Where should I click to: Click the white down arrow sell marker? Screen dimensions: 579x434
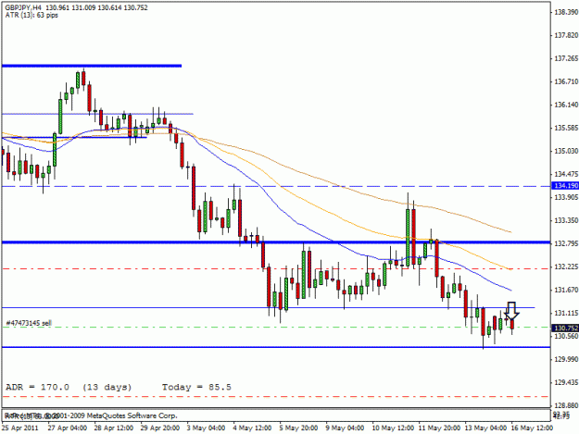tap(511, 311)
